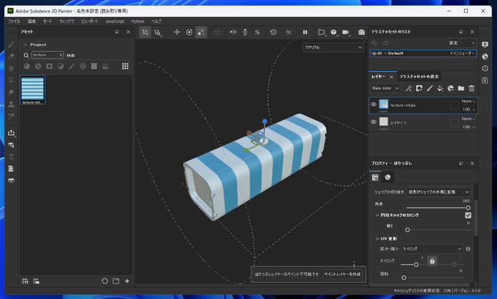Select the Eraser tool in left toolbar
This screenshot has width=497, height=299.
(11, 57)
